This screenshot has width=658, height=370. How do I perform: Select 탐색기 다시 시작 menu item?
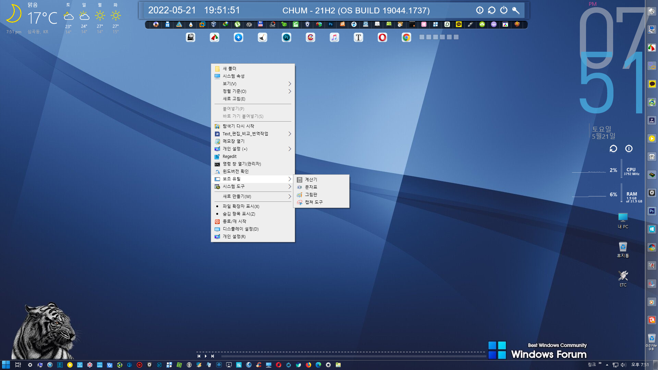click(253, 126)
